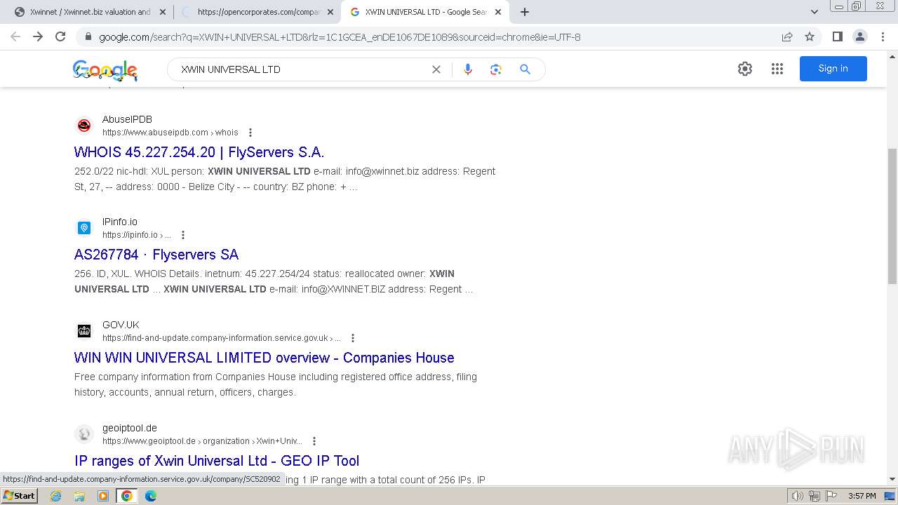The height and width of the screenshot is (505, 898).
Task: Open Chrome side panel
Action: pos(837,36)
